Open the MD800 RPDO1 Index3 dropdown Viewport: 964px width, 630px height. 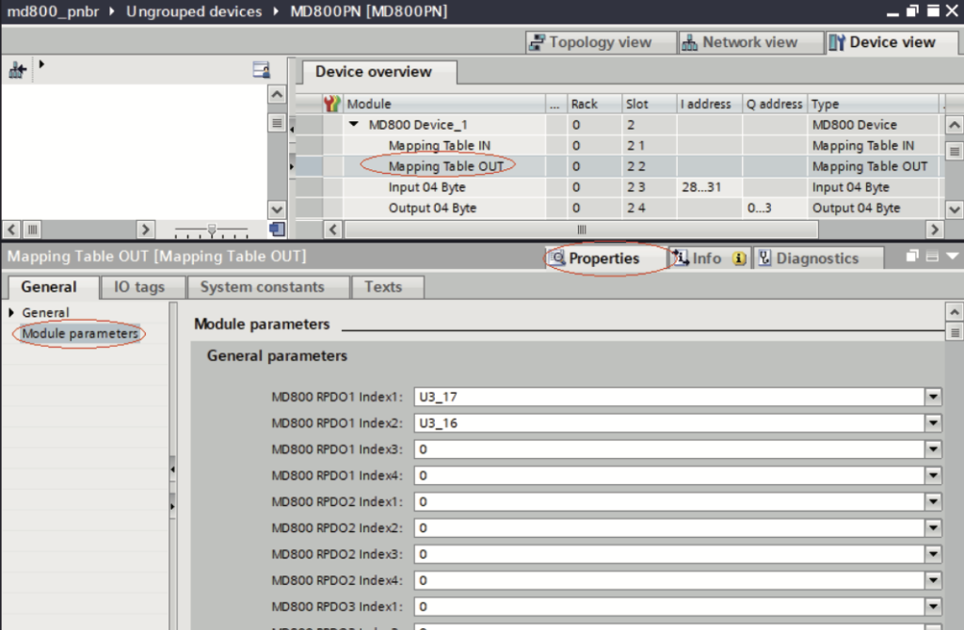click(933, 449)
